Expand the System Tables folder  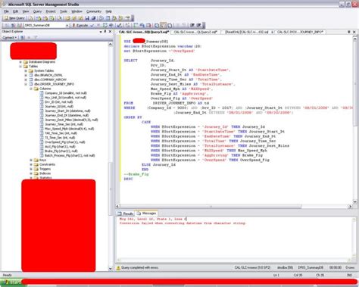coord(26,70)
